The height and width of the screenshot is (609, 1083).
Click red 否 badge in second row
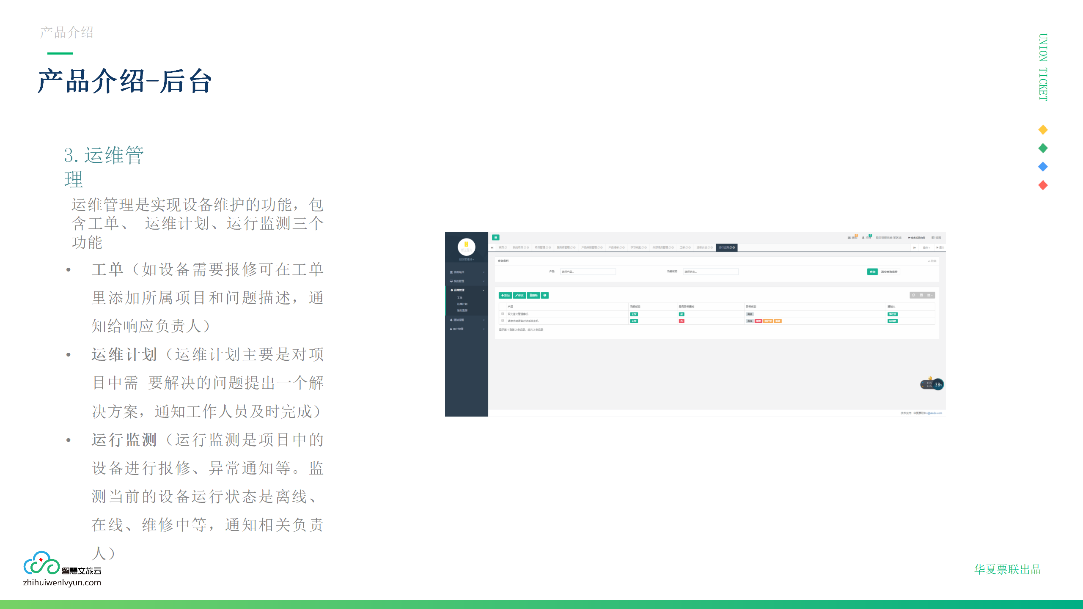click(x=682, y=321)
